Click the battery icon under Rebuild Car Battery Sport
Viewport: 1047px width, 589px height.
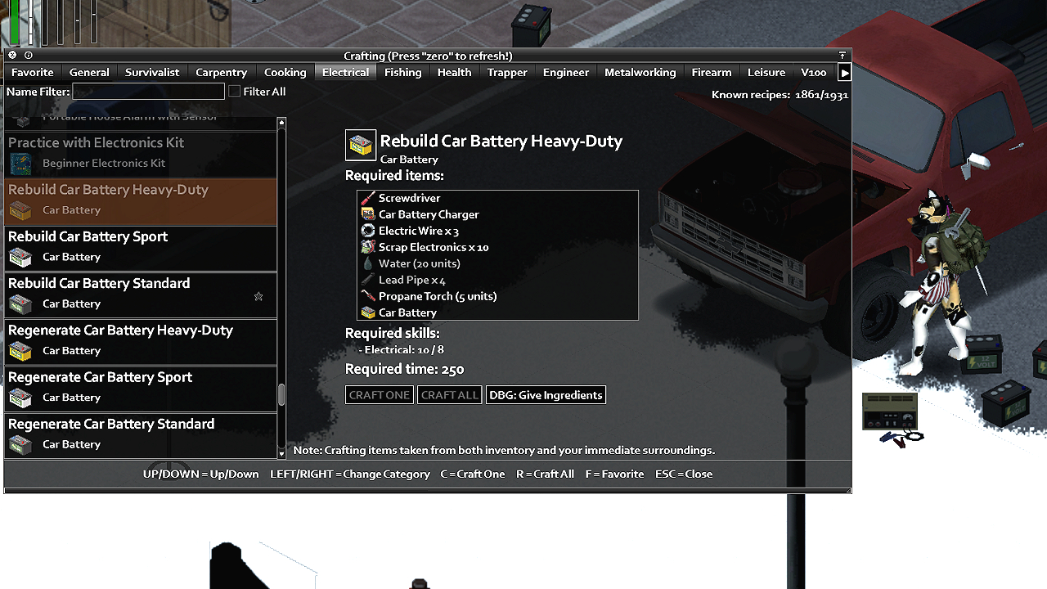[20, 257]
